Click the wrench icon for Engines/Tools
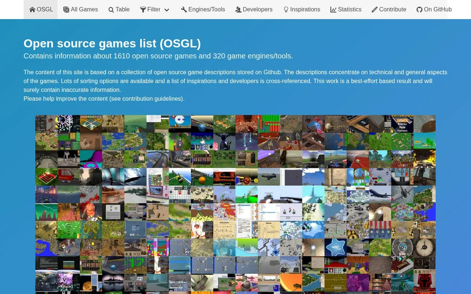Viewport: 471px width, 294px height. (184, 10)
